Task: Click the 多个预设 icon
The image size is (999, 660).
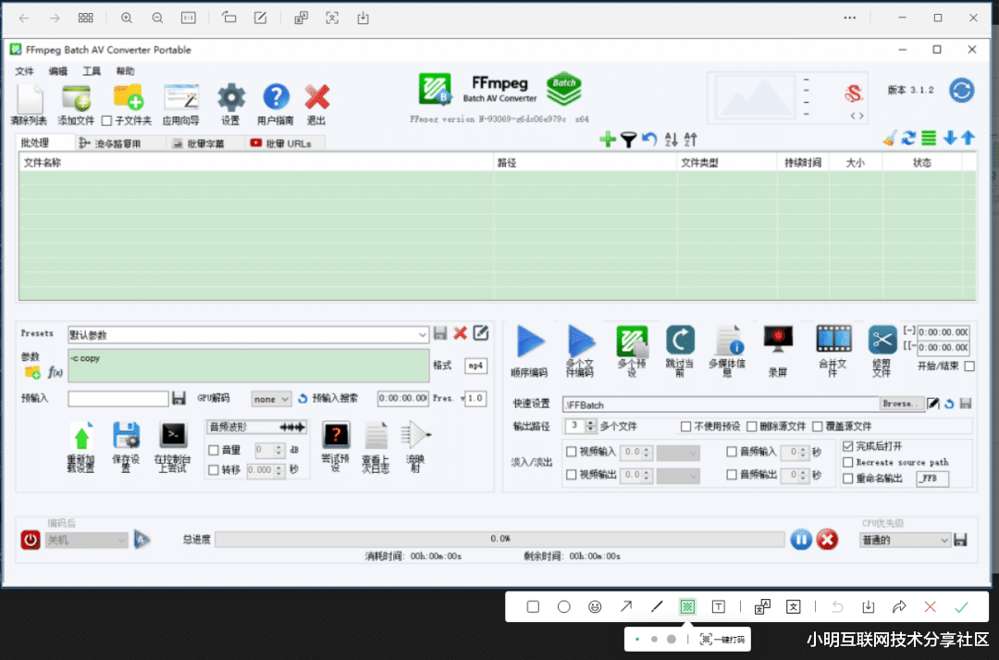Action: point(632,341)
